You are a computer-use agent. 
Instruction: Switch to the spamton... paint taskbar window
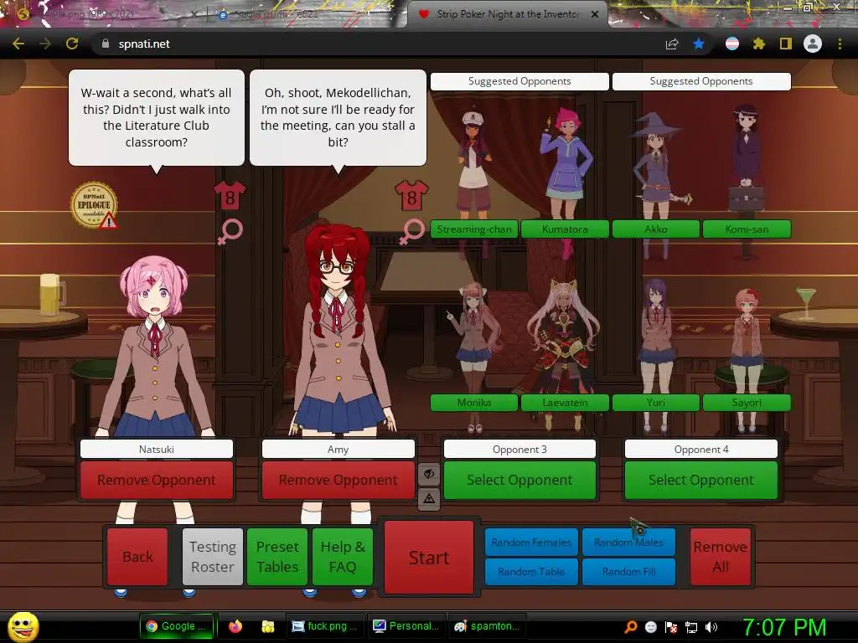[x=487, y=626]
